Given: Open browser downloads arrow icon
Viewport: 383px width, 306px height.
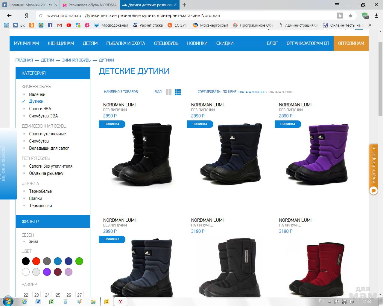Looking at the screenshot, I should [x=376, y=16].
